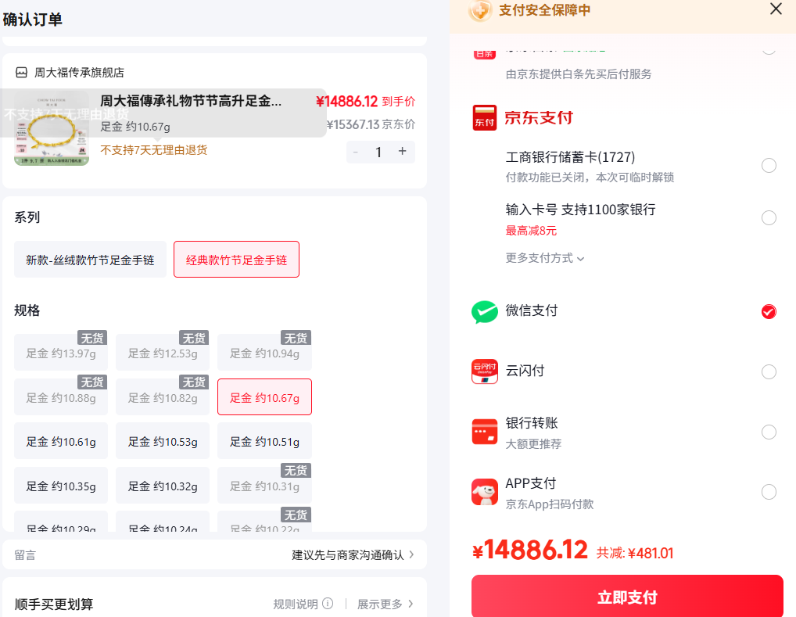796x617 pixels.
Task: Click the 云闪付 icon
Action: tap(484, 371)
